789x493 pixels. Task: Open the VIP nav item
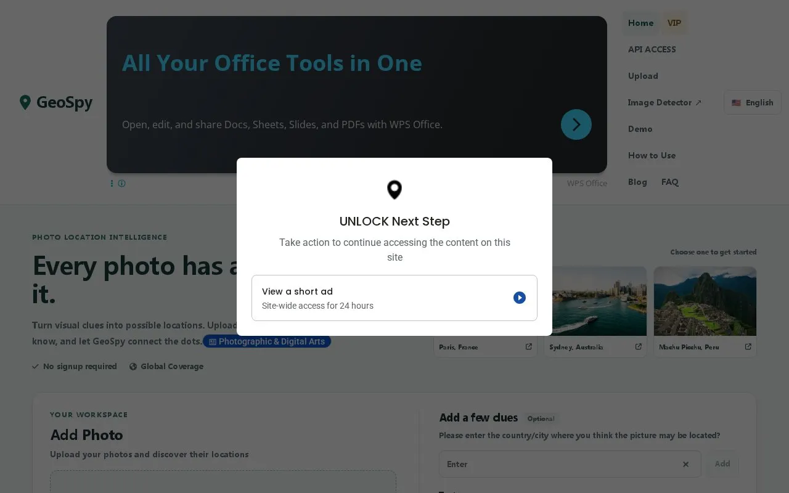(x=674, y=23)
